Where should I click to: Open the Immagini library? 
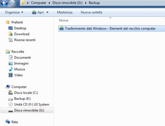click(x=21, y=63)
